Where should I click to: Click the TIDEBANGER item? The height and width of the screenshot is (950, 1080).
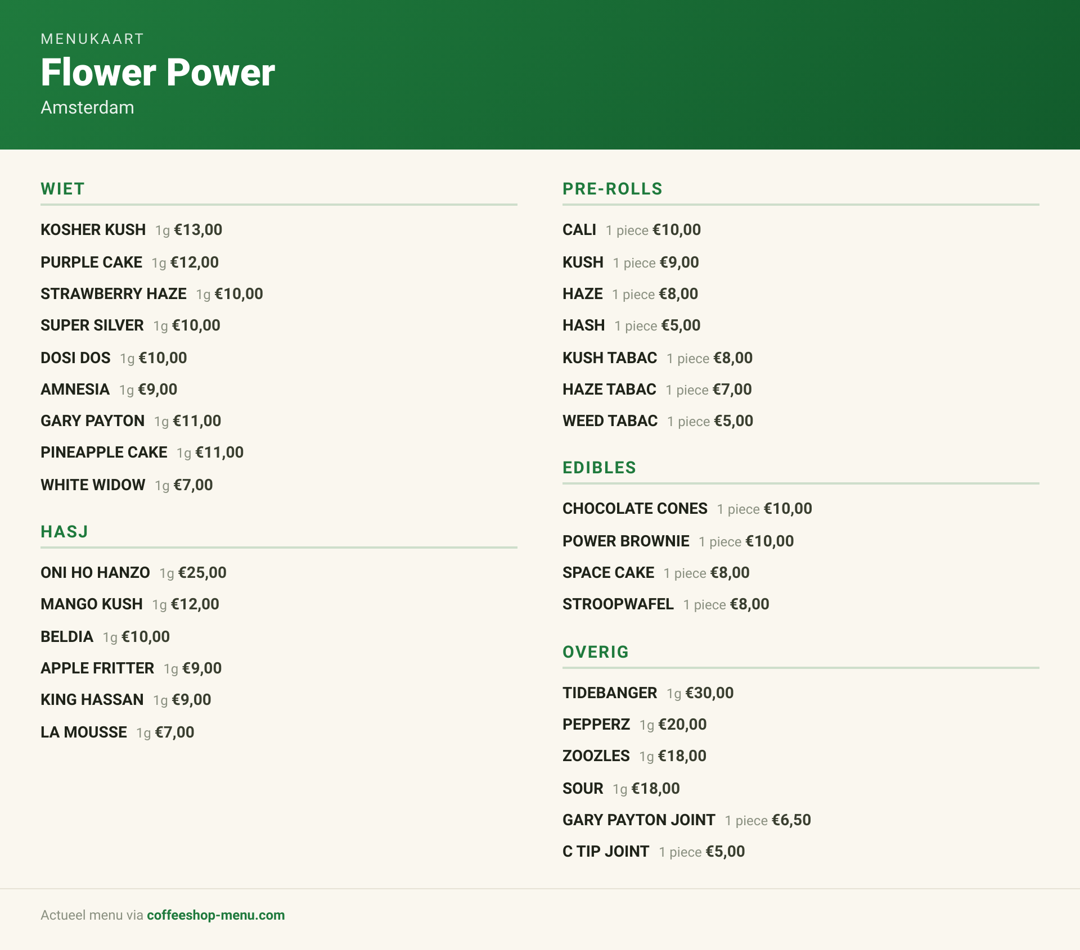point(648,693)
